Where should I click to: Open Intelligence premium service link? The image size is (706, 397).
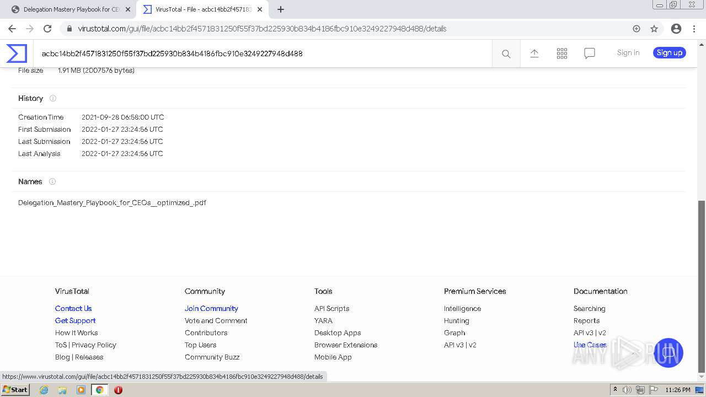click(462, 309)
